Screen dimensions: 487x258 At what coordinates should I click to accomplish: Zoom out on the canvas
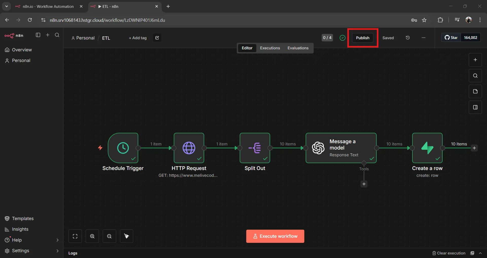click(109, 236)
